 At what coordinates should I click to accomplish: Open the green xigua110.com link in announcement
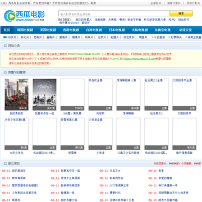[140, 58]
